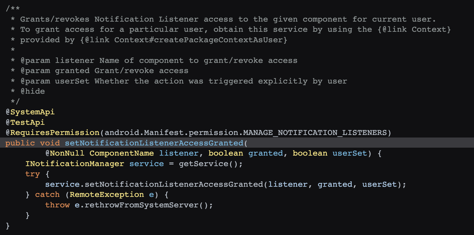Image resolution: width=474 pixels, height=235 pixels.
Task: Click the service variable in its declaration
Action: tap(146, 164)
